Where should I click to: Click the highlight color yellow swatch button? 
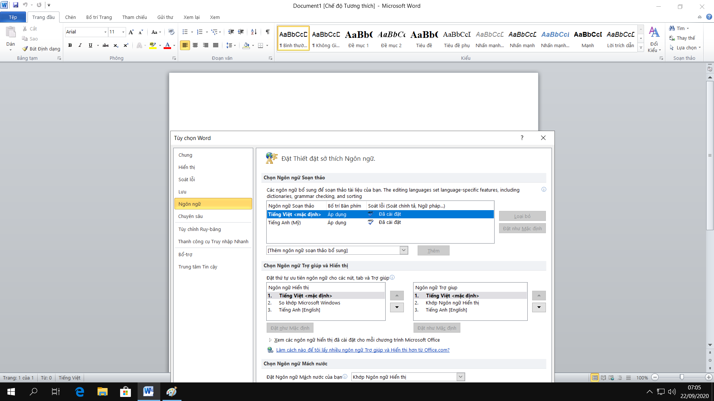tap(152, 46)
